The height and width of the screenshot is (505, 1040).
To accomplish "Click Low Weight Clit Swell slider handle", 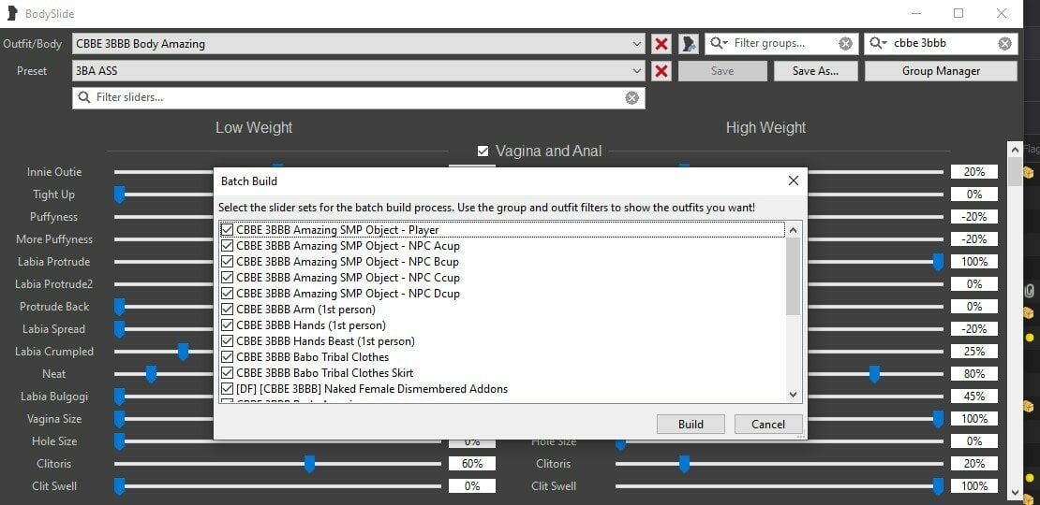I will 119,486.
